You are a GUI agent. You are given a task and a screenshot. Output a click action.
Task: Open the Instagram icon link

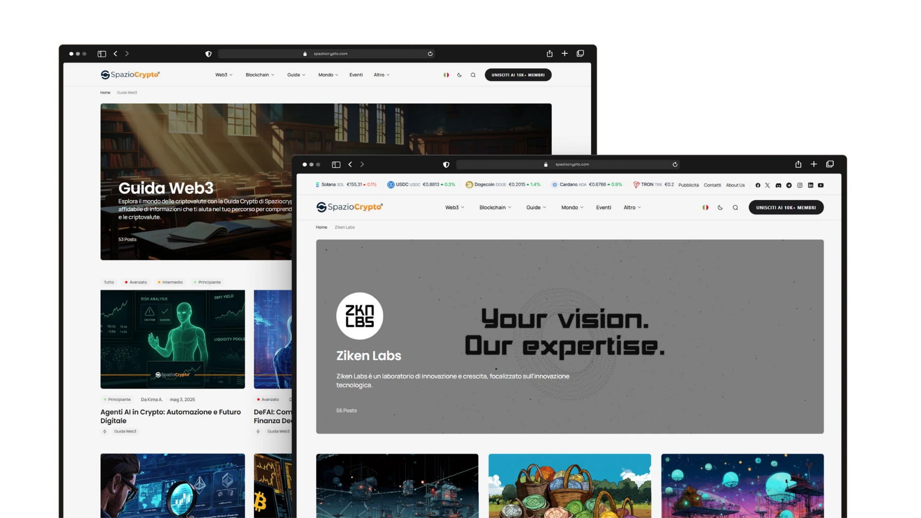[x=800, y=185]
